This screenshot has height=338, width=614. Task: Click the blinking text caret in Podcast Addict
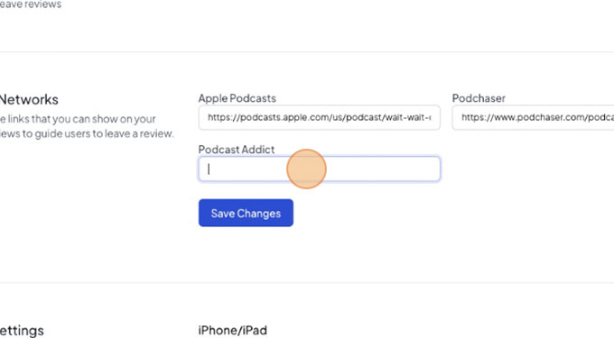pos(209,169)
